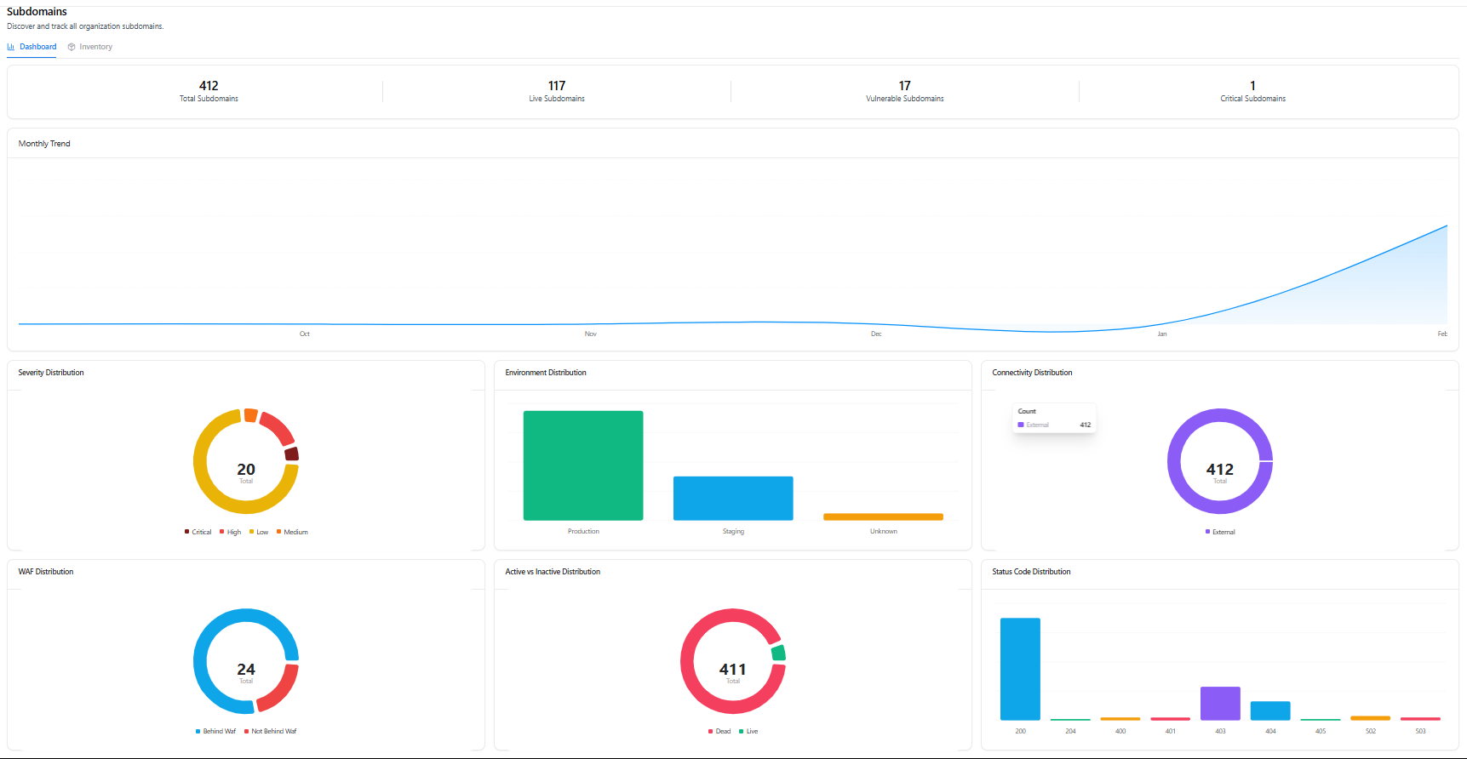Click the 200 status code bar
1467x759 pixels.
tap(1020, 669)
